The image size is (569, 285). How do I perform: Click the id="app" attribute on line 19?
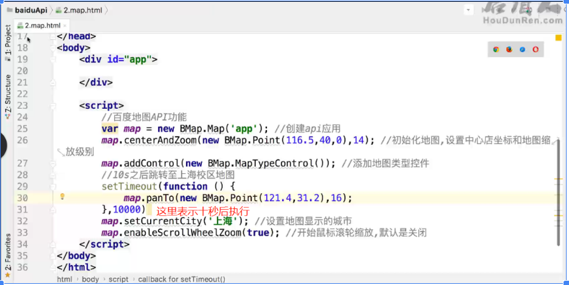tap(129, 60)
